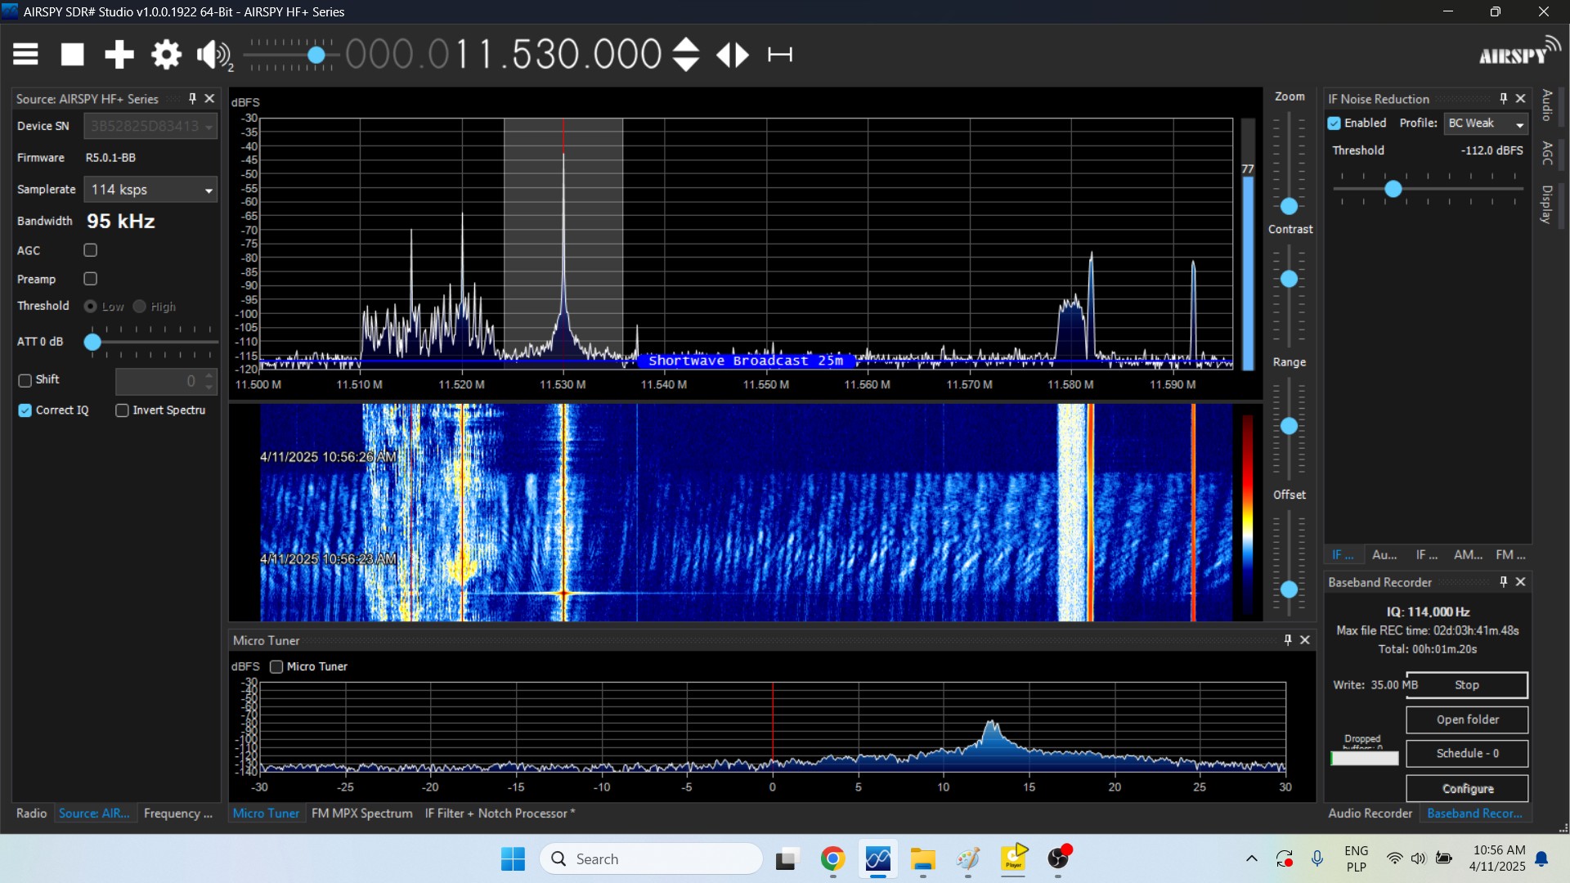
Task: Open the Micro Tuner tab
Action: click(x=266, y=814)
